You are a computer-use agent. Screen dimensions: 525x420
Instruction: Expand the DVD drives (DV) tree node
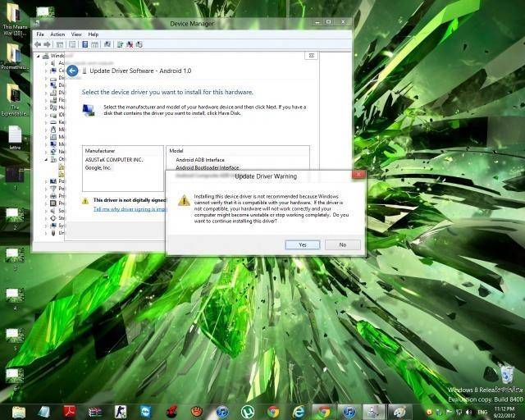(x=46, y=93)
